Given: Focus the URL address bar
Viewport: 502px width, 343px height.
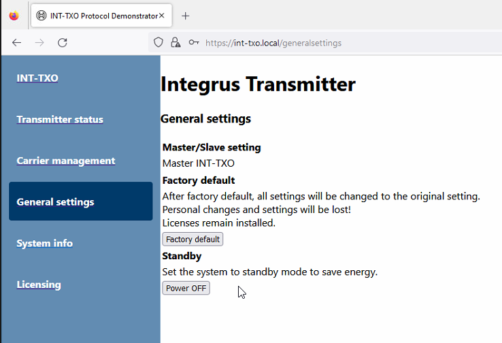Looking at the screenshot, I should pyautogui.click(x=325, y=43).
